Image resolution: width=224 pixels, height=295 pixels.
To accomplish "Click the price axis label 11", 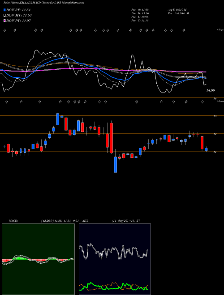I will click(x=215, y=152).
